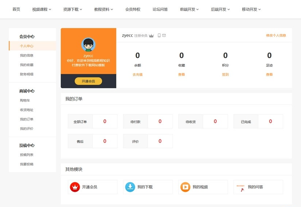
Task: Open the 售后 order box
Action: pyautogui.click(x=93, y=141)
